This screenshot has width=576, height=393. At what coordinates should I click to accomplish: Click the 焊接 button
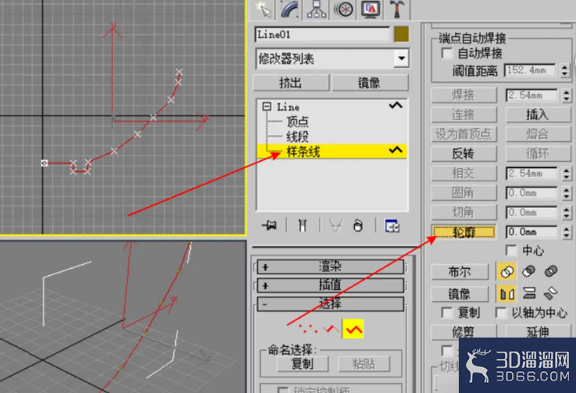coord(464,95)
